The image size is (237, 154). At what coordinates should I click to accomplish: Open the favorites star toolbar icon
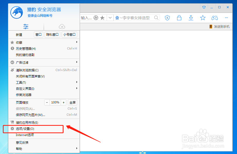point(203,18)
